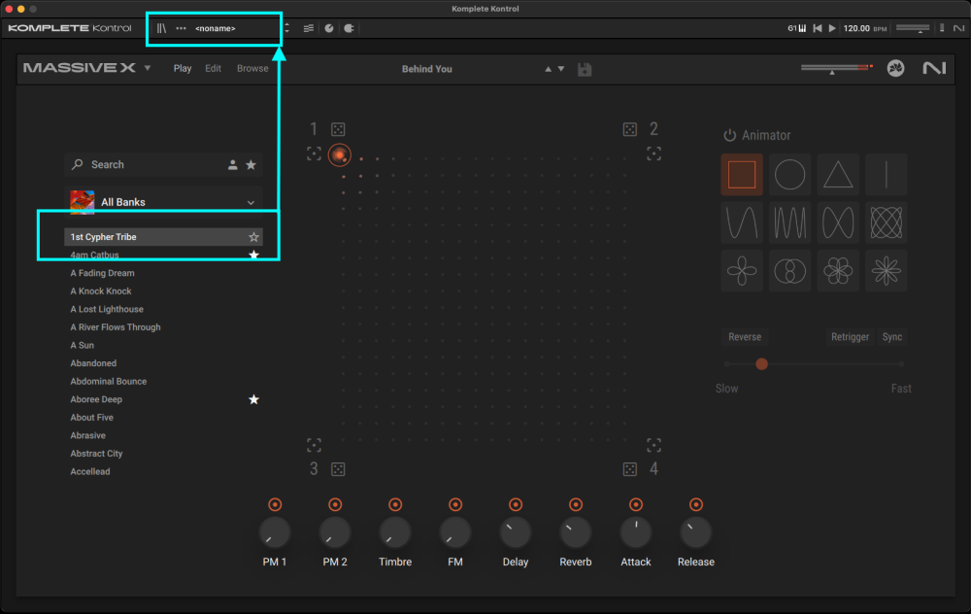Filter presets by favorites star in search bar

coord(251,165)
